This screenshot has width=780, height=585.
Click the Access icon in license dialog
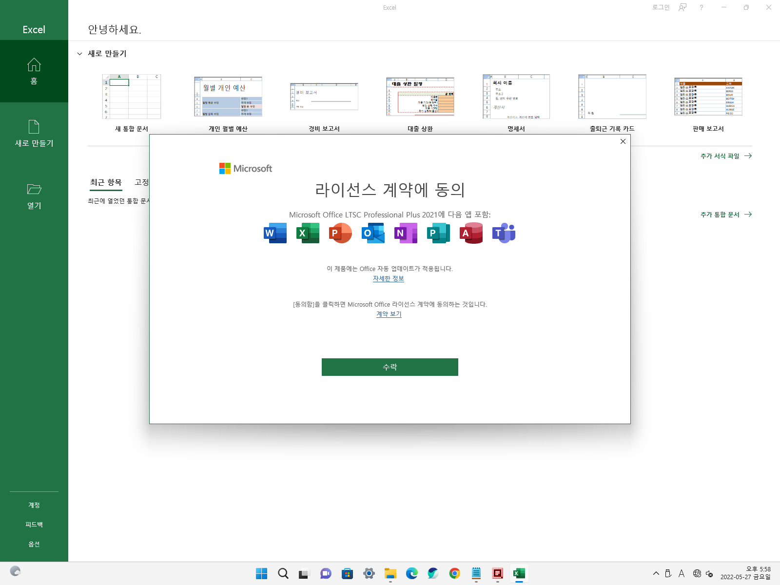[x=471, y=233]
